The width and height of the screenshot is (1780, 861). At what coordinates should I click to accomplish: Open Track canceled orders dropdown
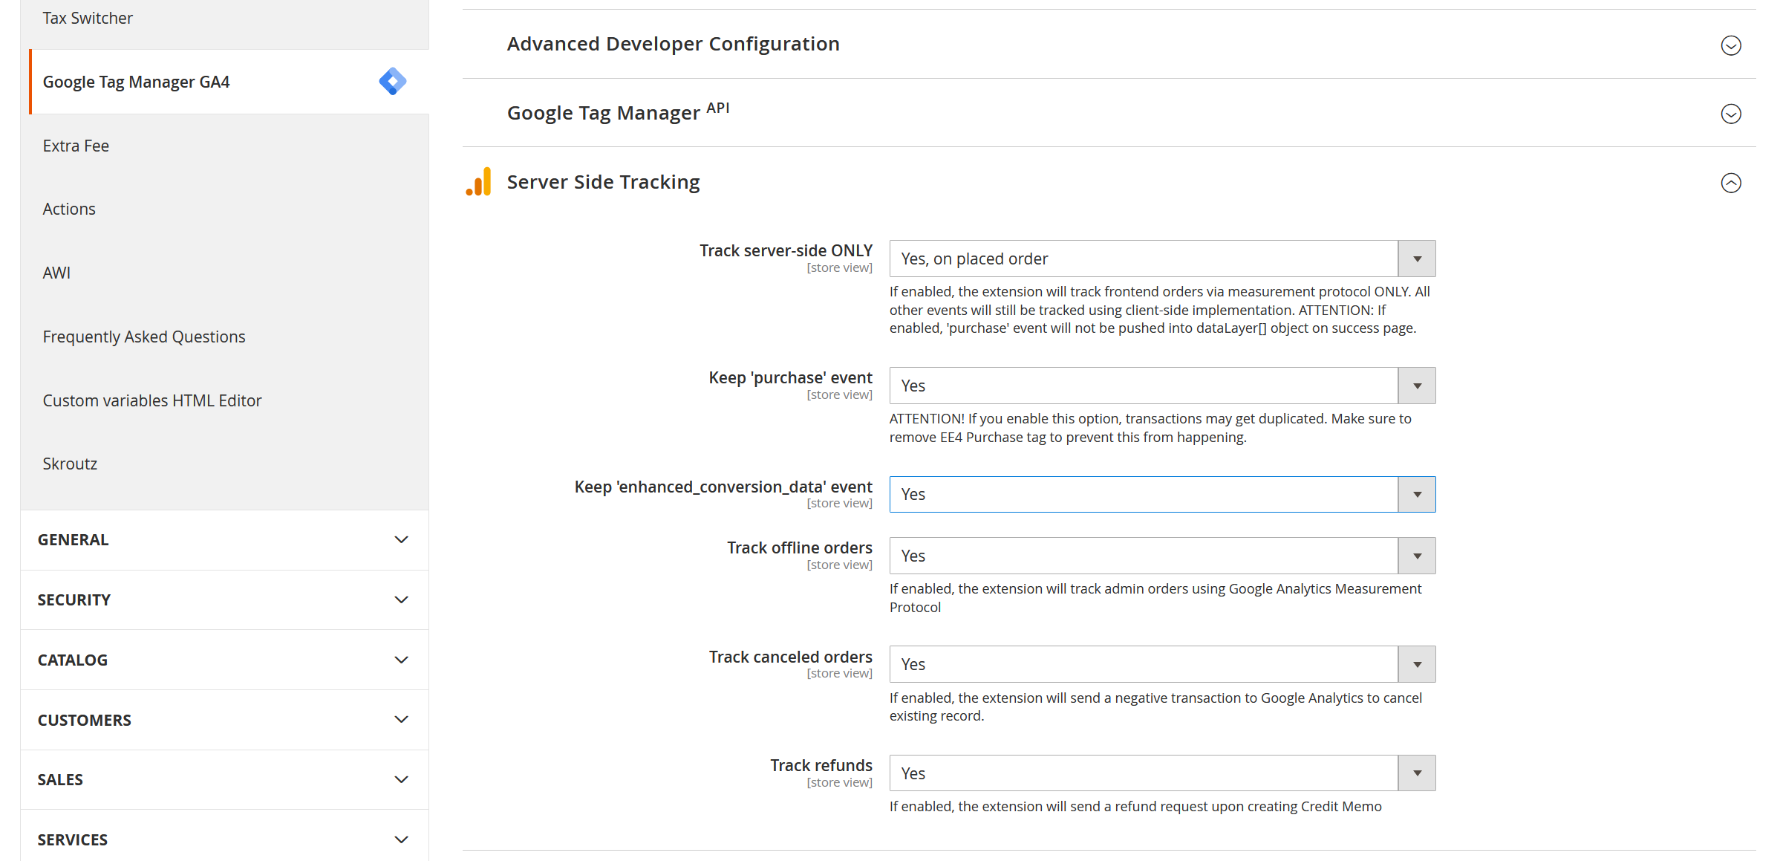pos(1162,664)
